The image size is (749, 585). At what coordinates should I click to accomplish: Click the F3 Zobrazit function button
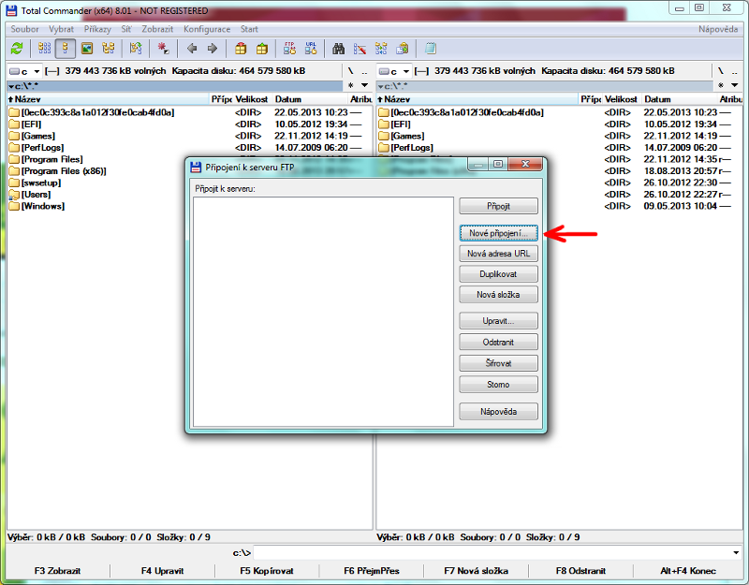(x=57, y=571)
